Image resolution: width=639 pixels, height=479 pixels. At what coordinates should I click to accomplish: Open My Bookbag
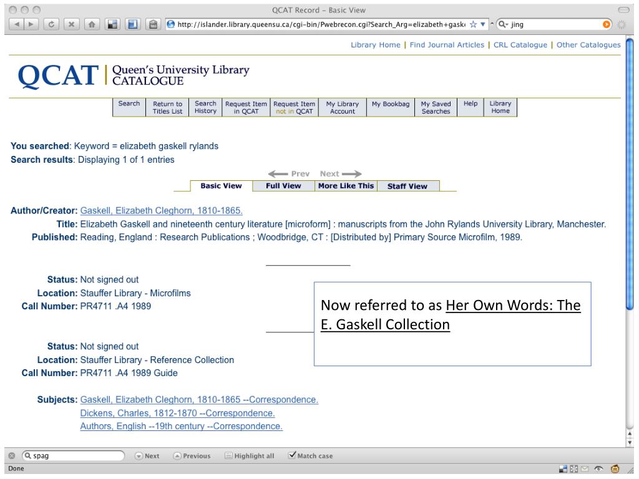point(391,107)
